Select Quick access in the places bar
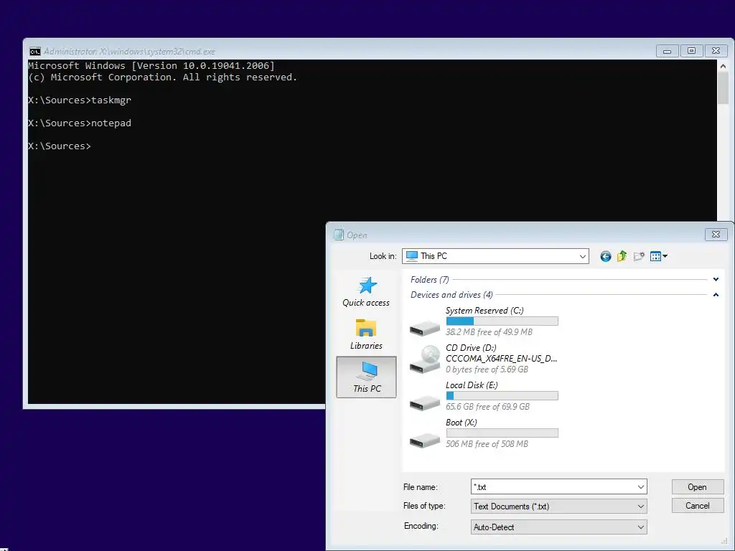 (366, 292)
